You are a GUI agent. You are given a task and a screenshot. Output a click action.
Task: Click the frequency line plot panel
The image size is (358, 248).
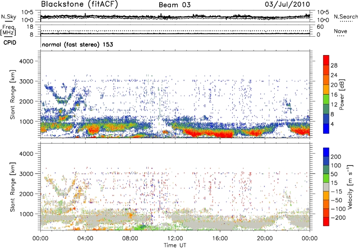pos(175,30)
